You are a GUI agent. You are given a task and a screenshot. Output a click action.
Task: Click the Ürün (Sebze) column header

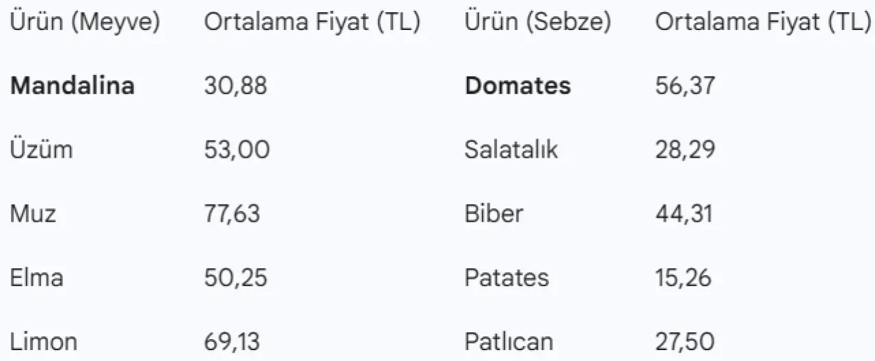(537, 23)
